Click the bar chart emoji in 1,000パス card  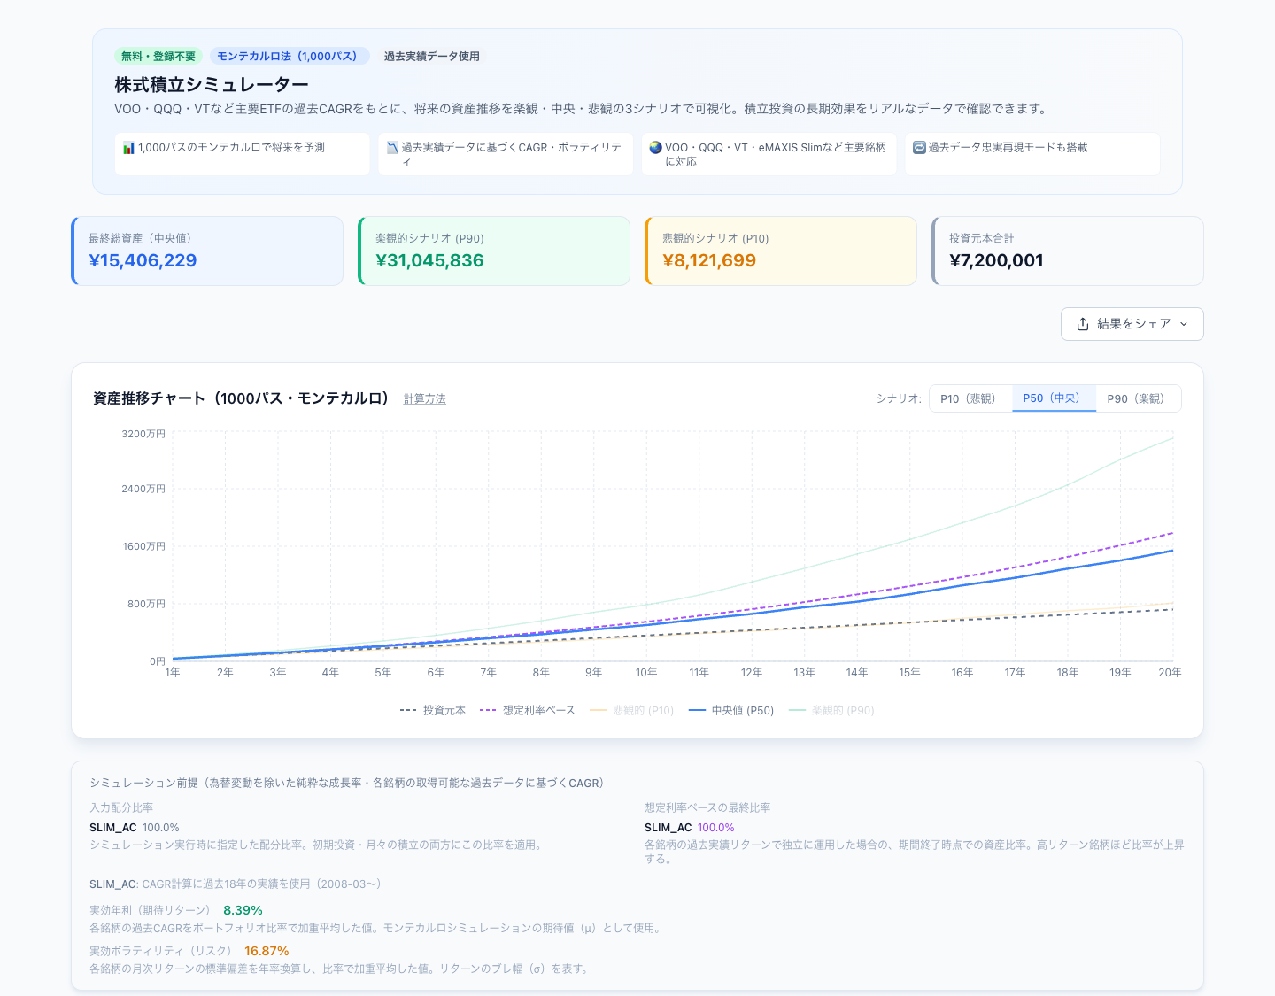(128, 148)
